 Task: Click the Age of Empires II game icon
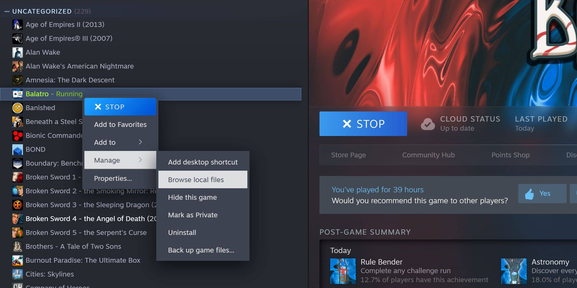[x=17, y=25]
